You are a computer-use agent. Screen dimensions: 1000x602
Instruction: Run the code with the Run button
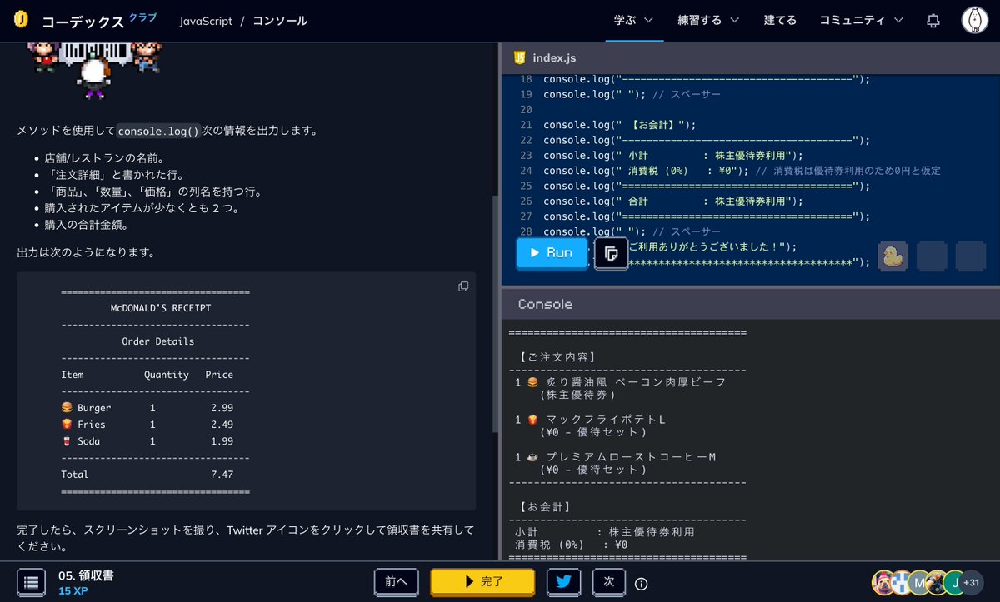tap(552, 253)
